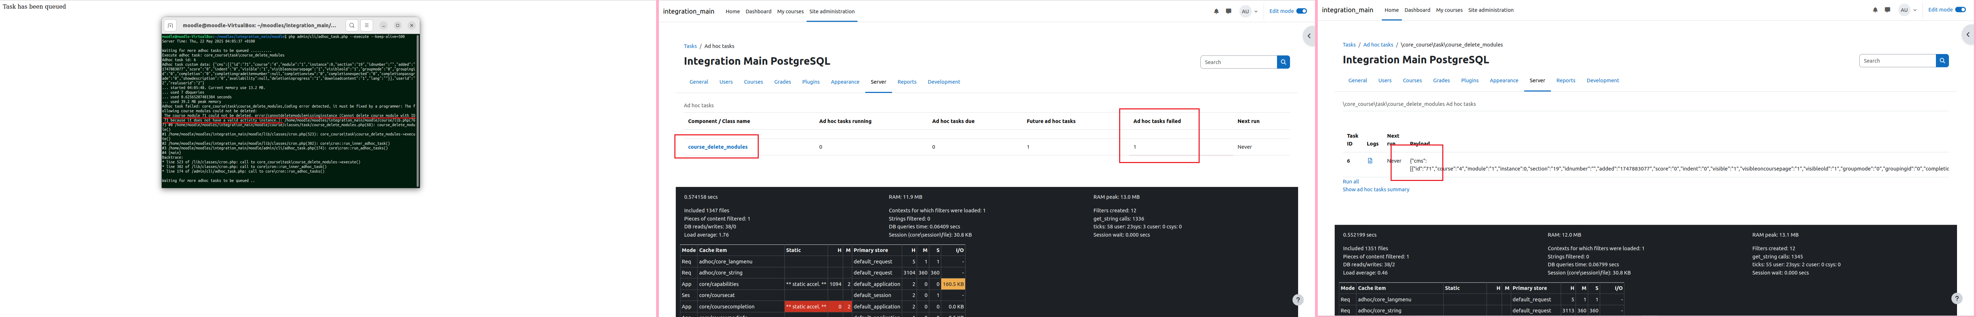Image resolution: width=1976 pixels, height=317 pixels.
Task: Open notifications bell on Ad hoc tasks summary page
Action: [x=1216, y=12]
